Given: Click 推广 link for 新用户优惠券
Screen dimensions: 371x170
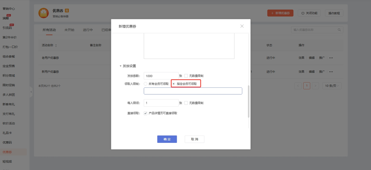Looking at the screenshot, I should pos(322,72).
